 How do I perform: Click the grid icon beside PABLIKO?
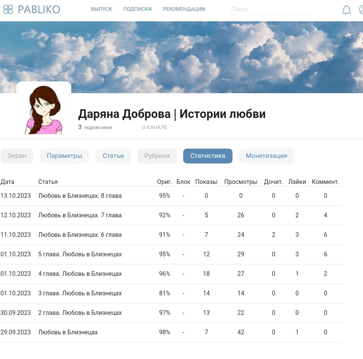click(x=8, y=9)
